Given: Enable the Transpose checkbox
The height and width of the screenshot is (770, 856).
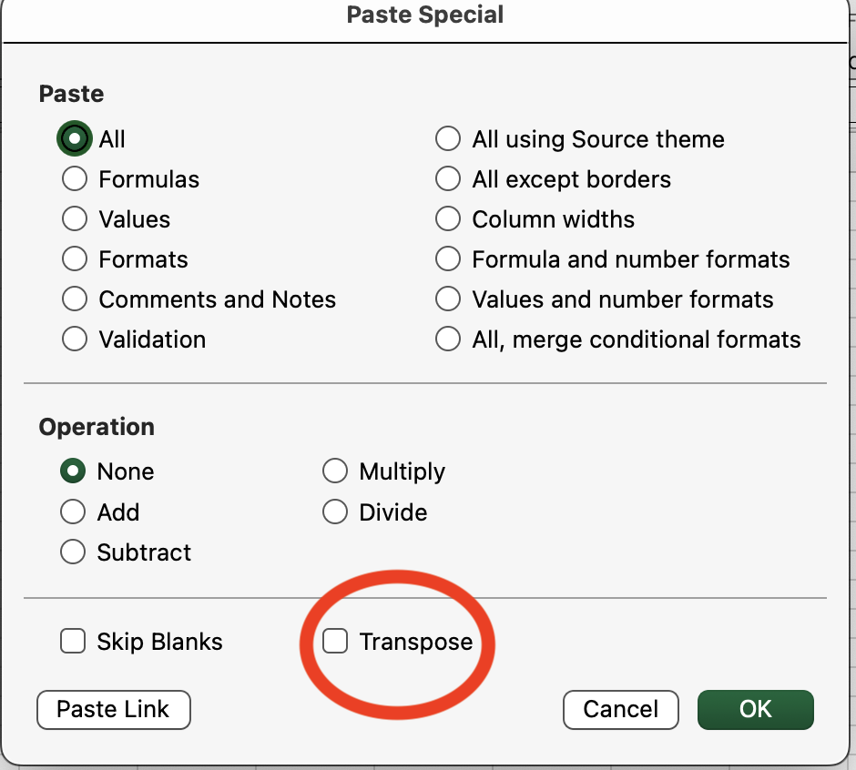Looking at the screenshot, I should (x=334, y=641).
